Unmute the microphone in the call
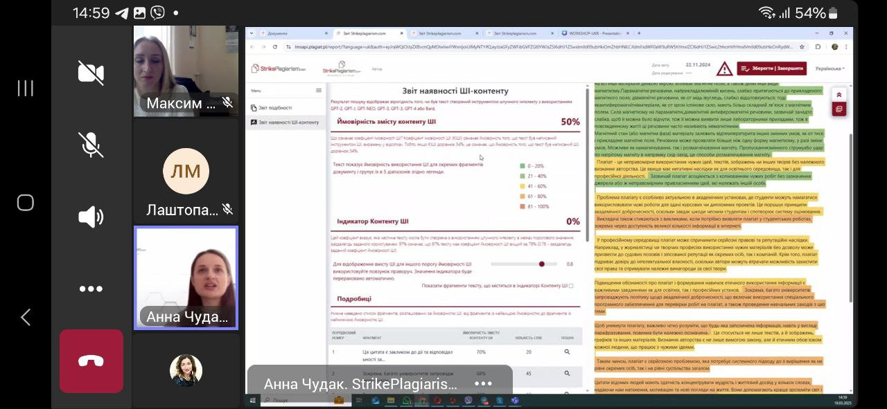The image size is (887, 409). click(x=91, y=145)
